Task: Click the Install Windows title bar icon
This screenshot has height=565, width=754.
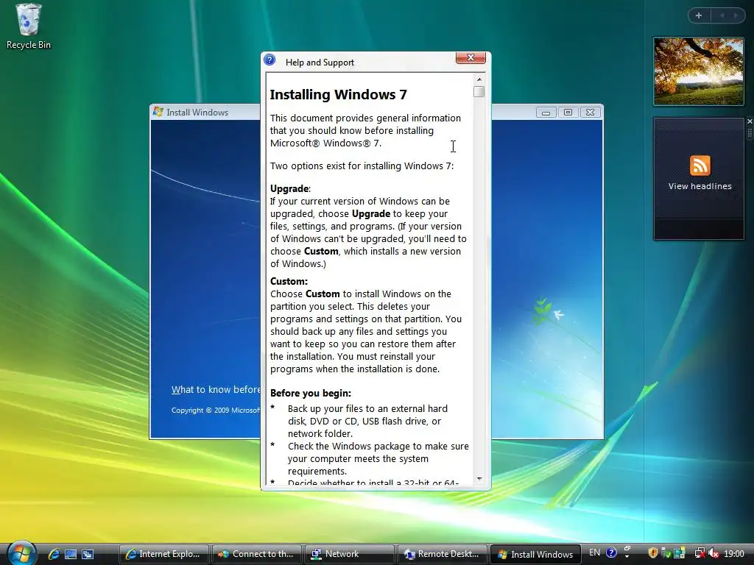Action: [x=158, y=112]
